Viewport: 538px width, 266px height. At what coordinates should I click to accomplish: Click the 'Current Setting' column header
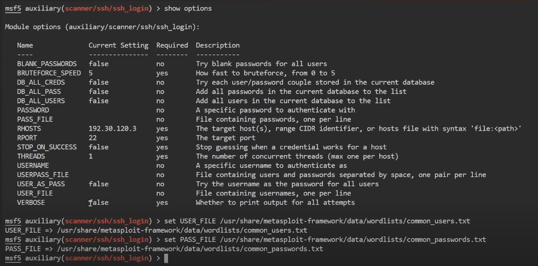pos(118,45)
